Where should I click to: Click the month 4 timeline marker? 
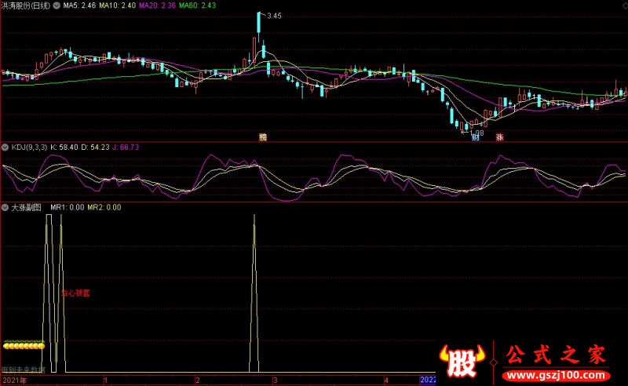[386, 381]
